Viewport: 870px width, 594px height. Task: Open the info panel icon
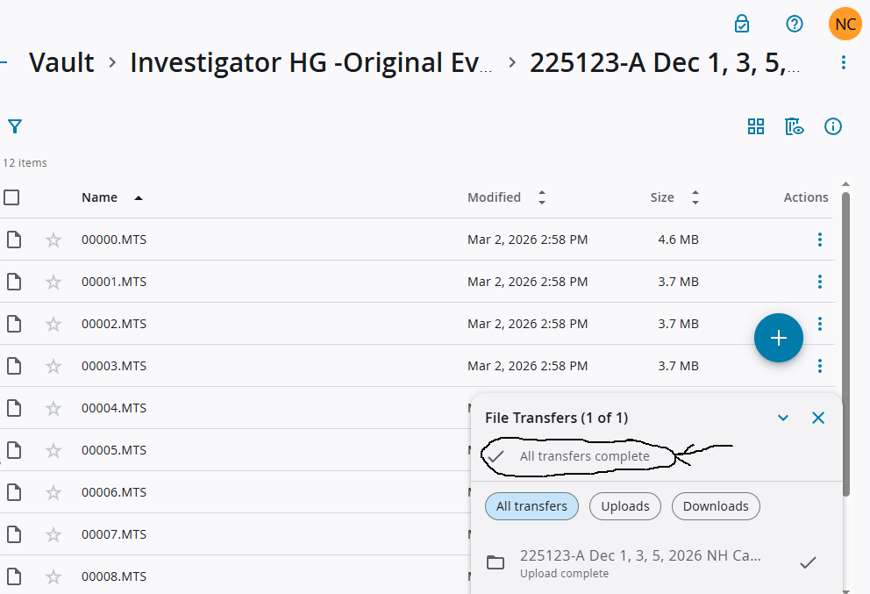[x=833, y=126]
